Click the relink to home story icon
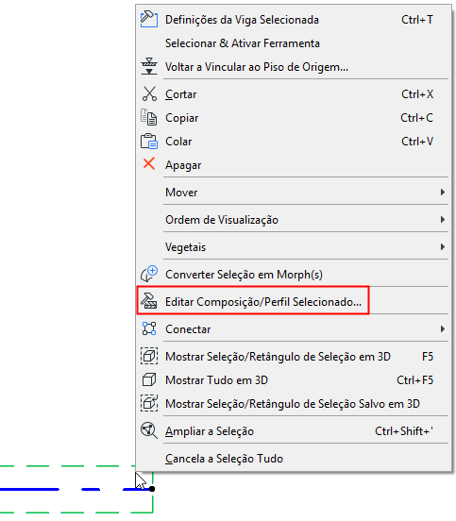The height and width of the screenshot is (521, 456). [x=149, y=66]
